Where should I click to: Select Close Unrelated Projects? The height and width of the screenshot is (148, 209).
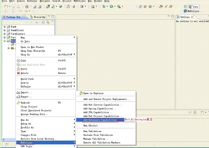[x=36, y=110]
